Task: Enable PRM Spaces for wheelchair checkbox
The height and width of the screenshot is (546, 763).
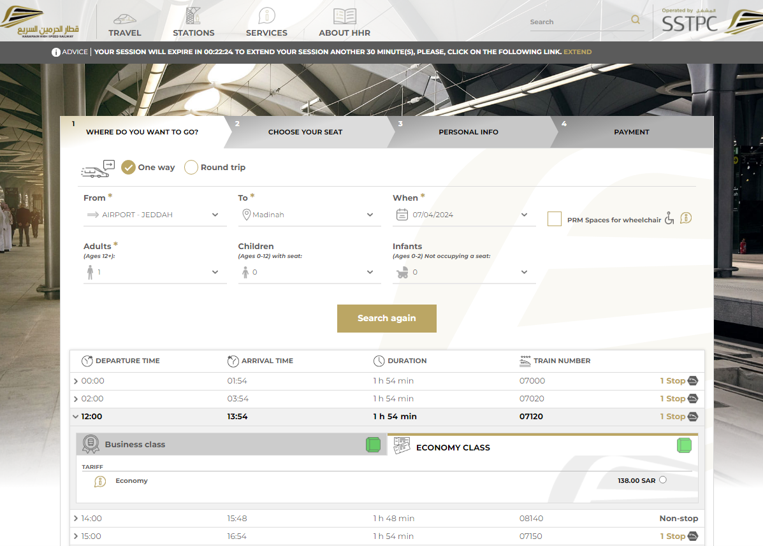Action: pyautogui.click(x=555, y=219)
